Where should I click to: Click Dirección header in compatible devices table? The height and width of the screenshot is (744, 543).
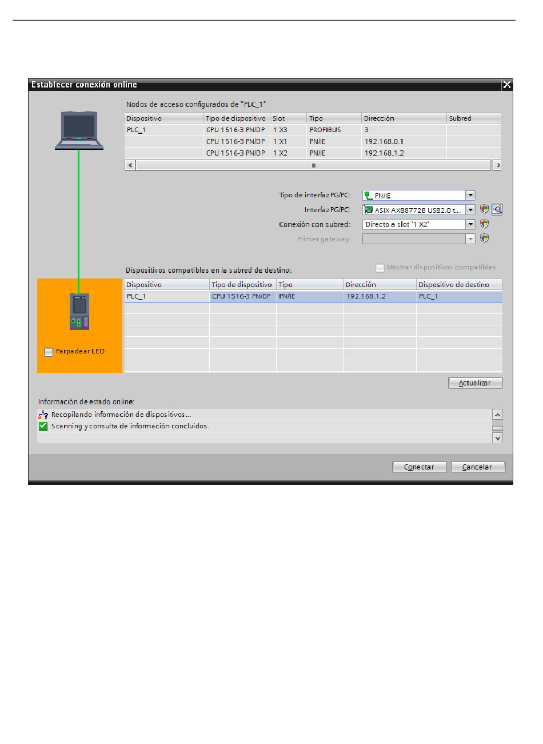pos(380,285)
